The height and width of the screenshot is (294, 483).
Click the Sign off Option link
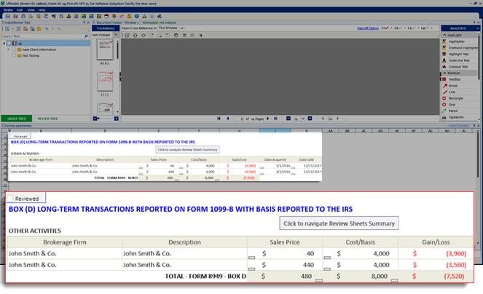(368, 28)
